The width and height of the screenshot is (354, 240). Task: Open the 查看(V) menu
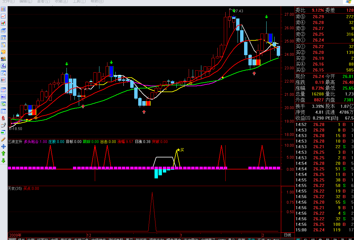click(44, 1)
